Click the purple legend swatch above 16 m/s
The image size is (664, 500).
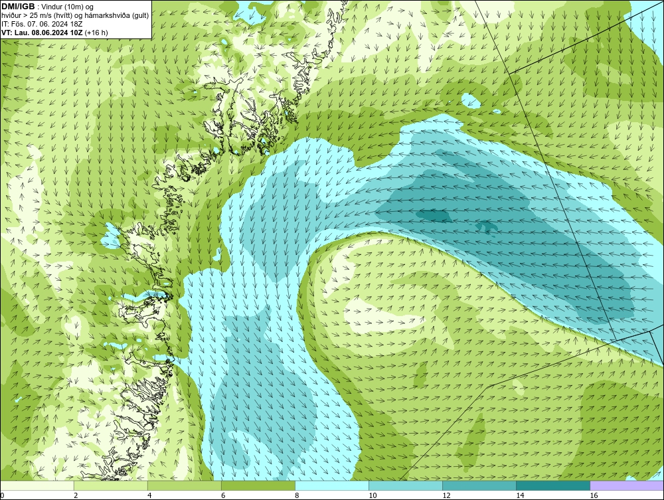(627, 486)
